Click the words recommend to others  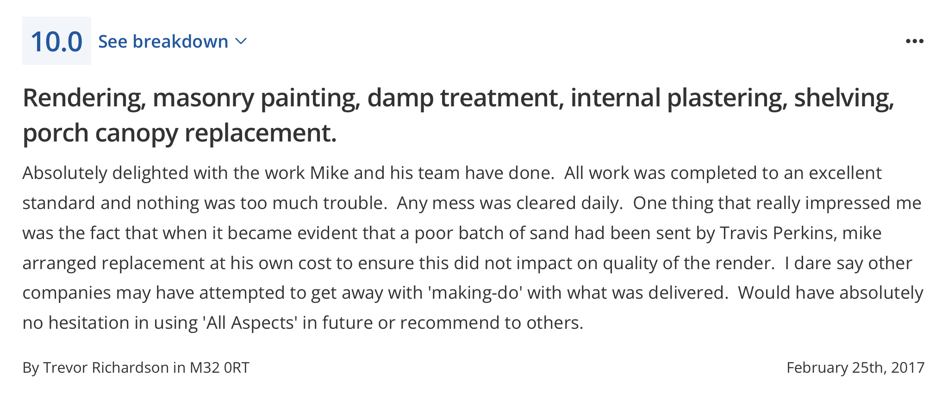point(492,323)
